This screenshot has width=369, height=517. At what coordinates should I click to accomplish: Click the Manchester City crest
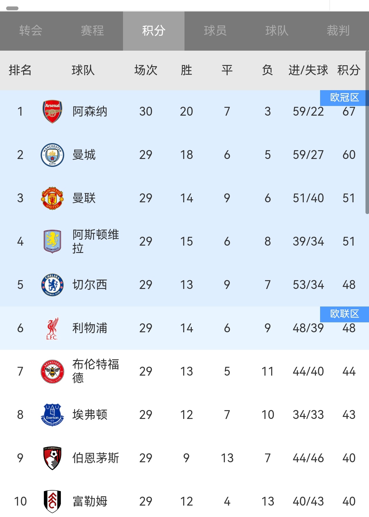[x=52, y=155]
